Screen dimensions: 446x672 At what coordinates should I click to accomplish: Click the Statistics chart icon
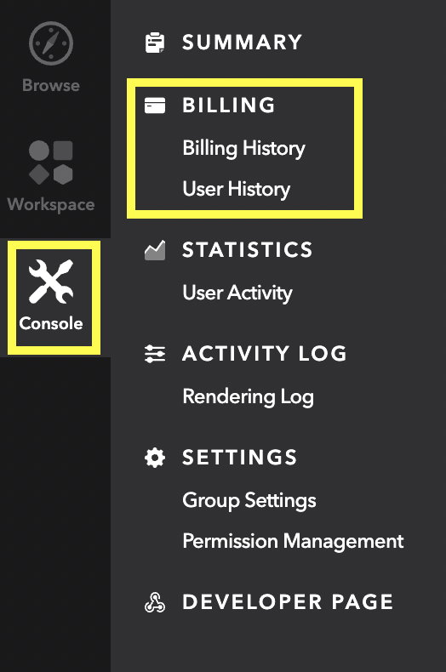(155, 250)
